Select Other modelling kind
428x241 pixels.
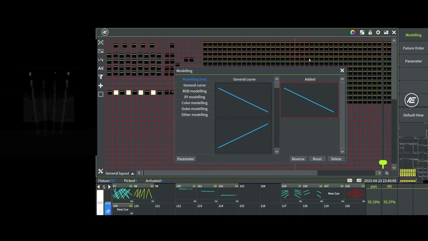click(195, 114)
